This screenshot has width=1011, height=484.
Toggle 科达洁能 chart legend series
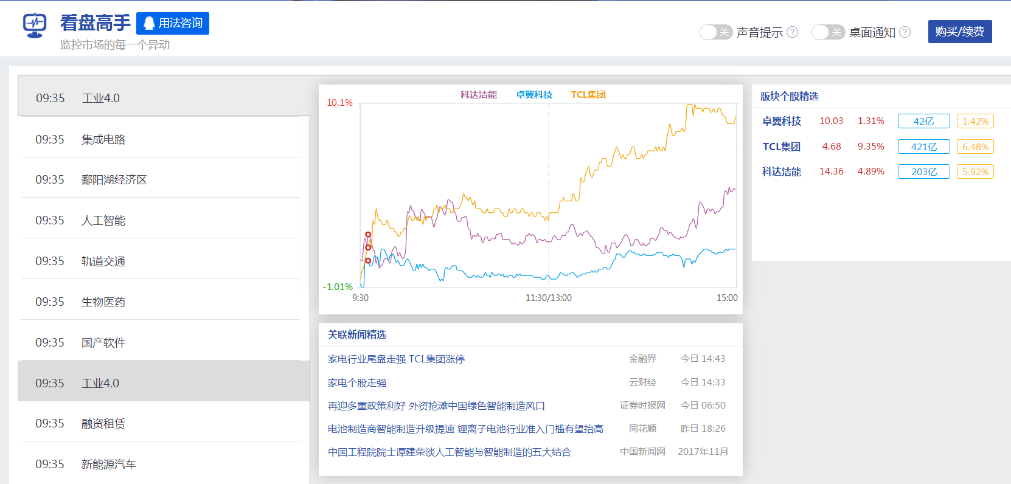[x=478, y=95]
